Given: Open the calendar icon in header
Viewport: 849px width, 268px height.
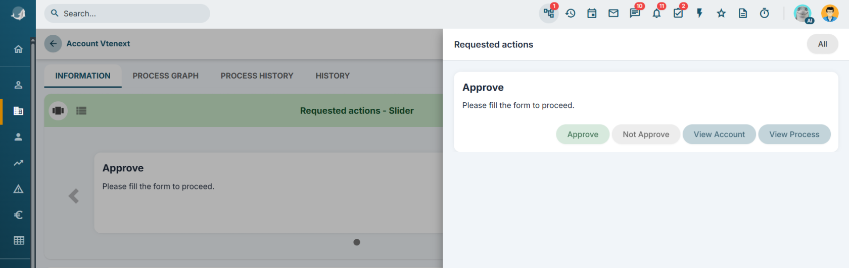Looking at the screenshot, I should pos(592,13).
